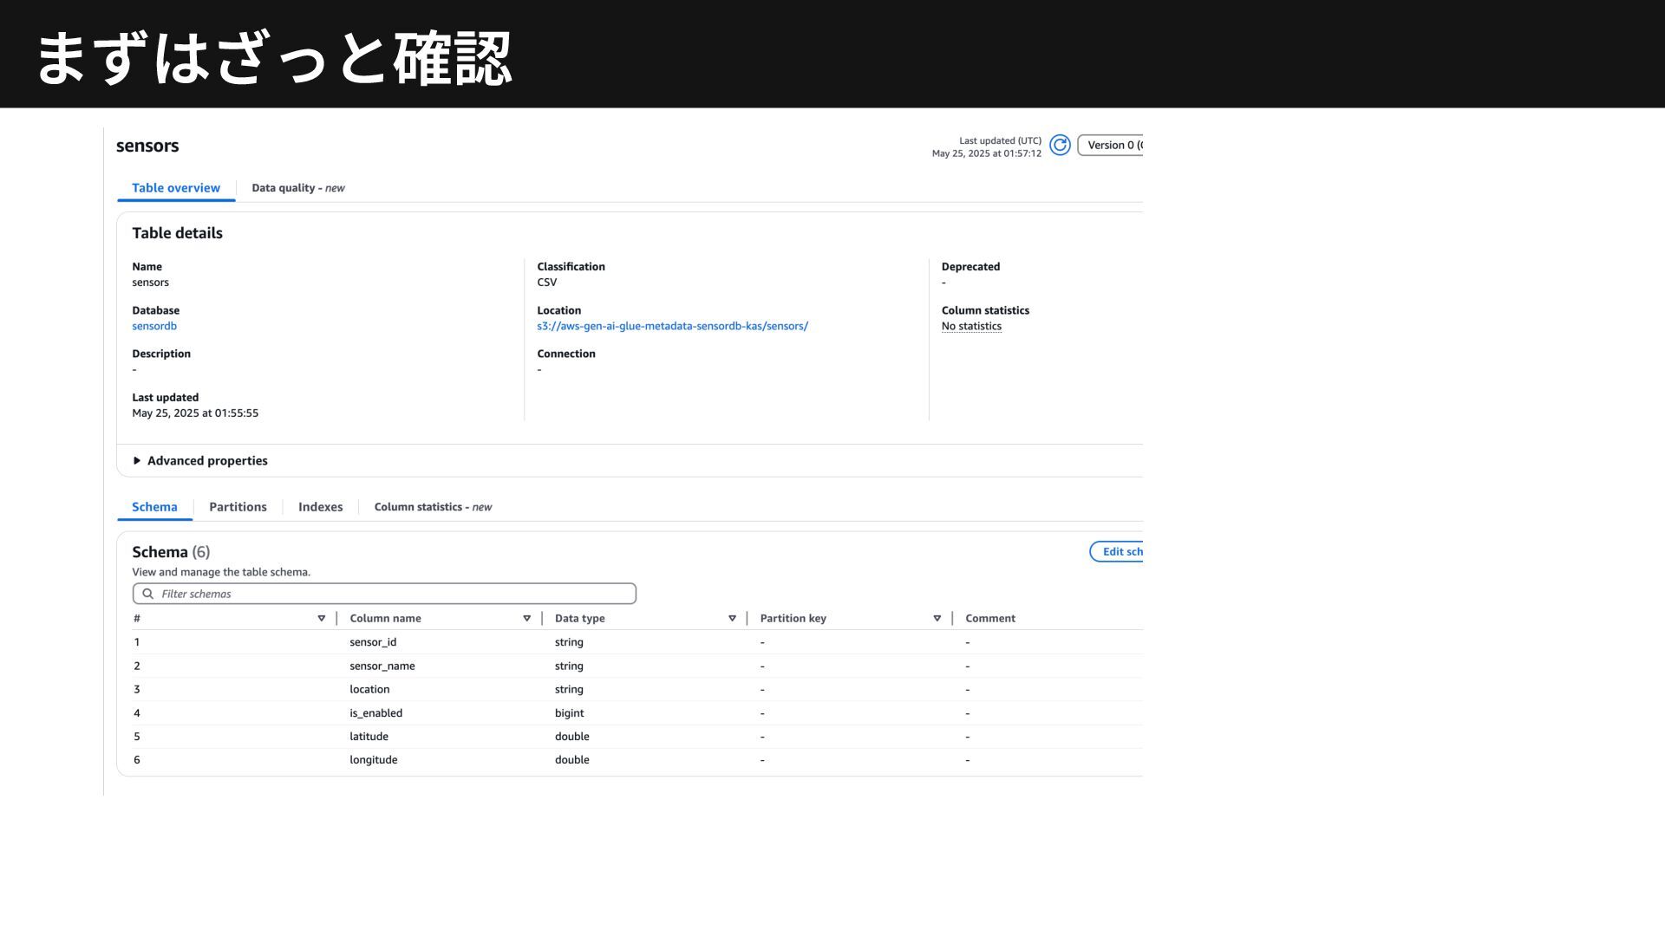Select the Table overview tab
Viewport: 1665px width, 936px height.
tap(176, 188)
